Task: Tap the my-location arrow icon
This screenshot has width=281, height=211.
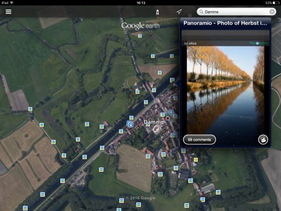Action: pyautogui.click(x=179, y=12)
